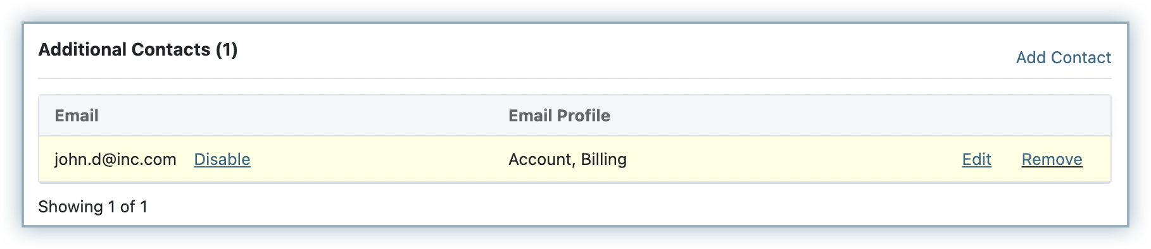The height and width of the screenshot is (249, 1151).
Task: Choose Disable next to john.d@inc.com
Action: [x=222, y=159]
